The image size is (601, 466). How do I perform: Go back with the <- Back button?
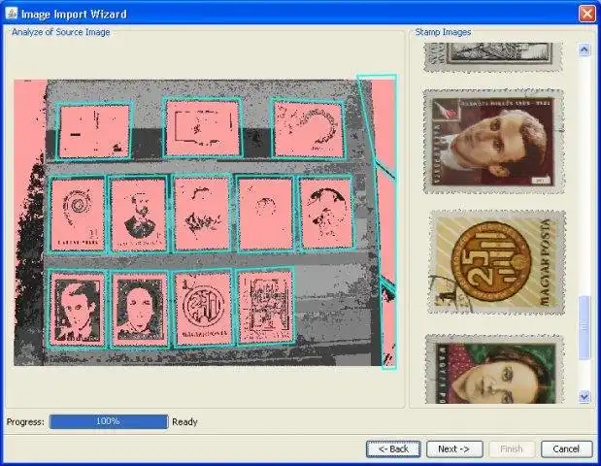pyautogui.click(x=393, y=449)
